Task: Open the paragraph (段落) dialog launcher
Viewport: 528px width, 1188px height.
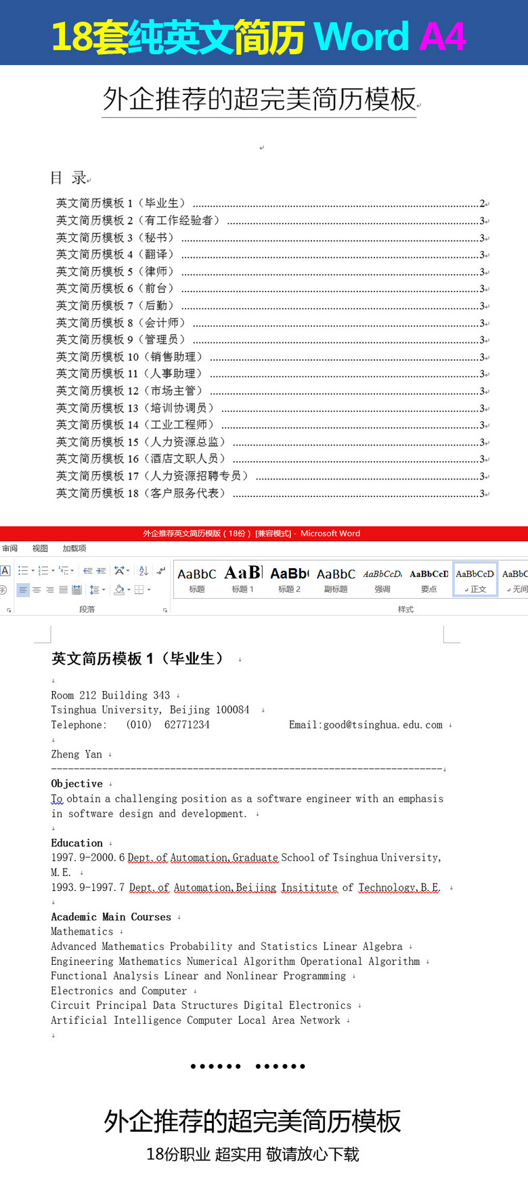Action: point(165,610)
